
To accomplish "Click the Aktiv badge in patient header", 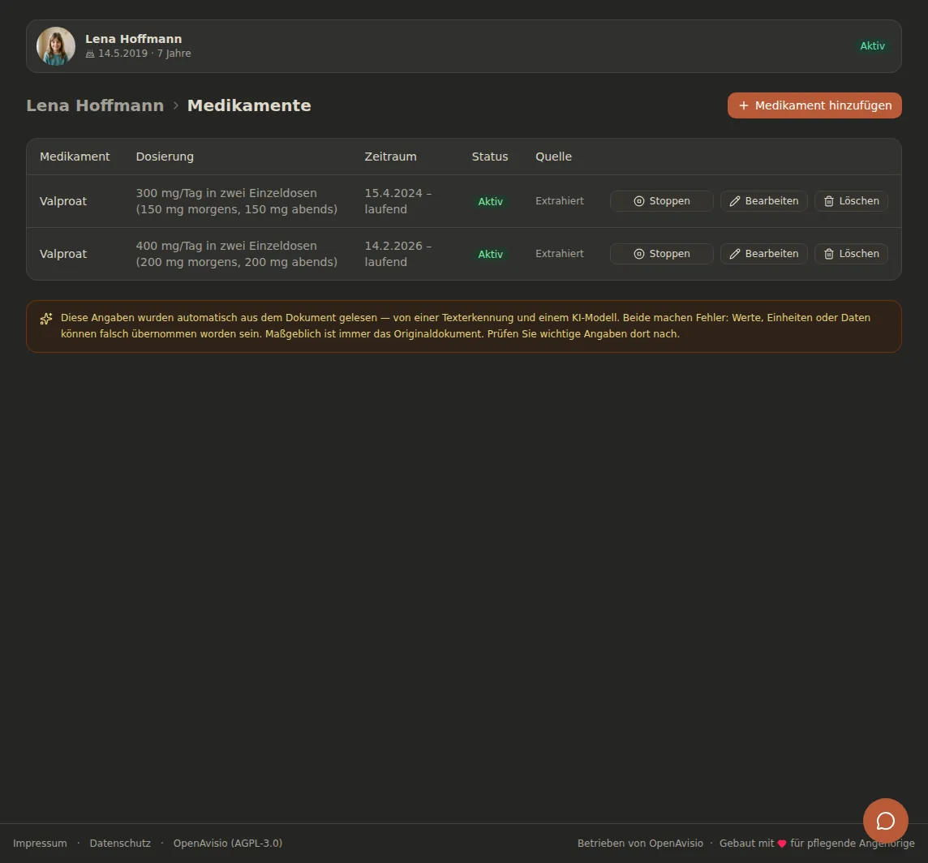I will [x=872, y=46].
